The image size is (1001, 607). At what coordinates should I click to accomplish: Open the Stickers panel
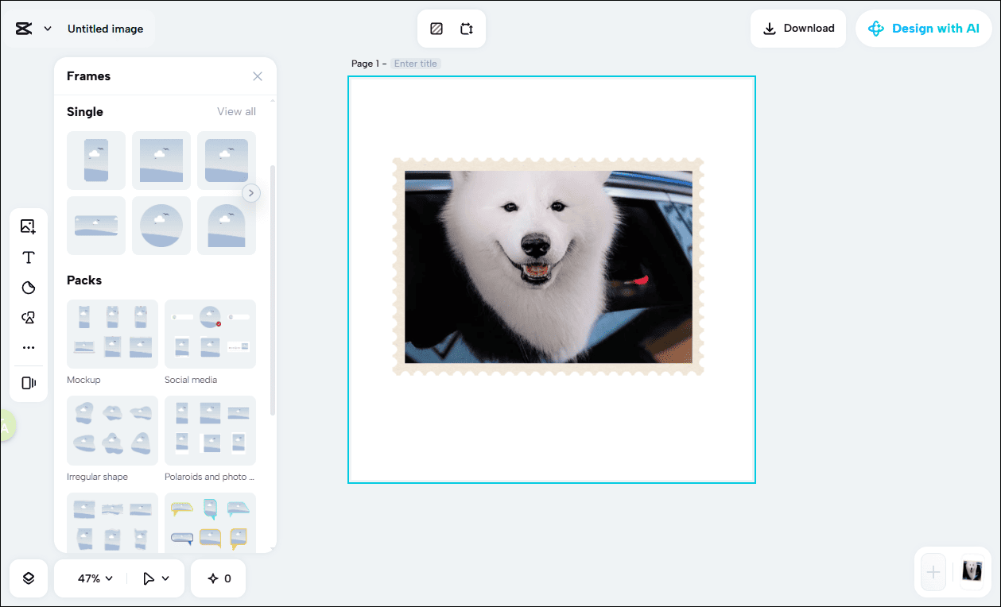tap(28, 287)
